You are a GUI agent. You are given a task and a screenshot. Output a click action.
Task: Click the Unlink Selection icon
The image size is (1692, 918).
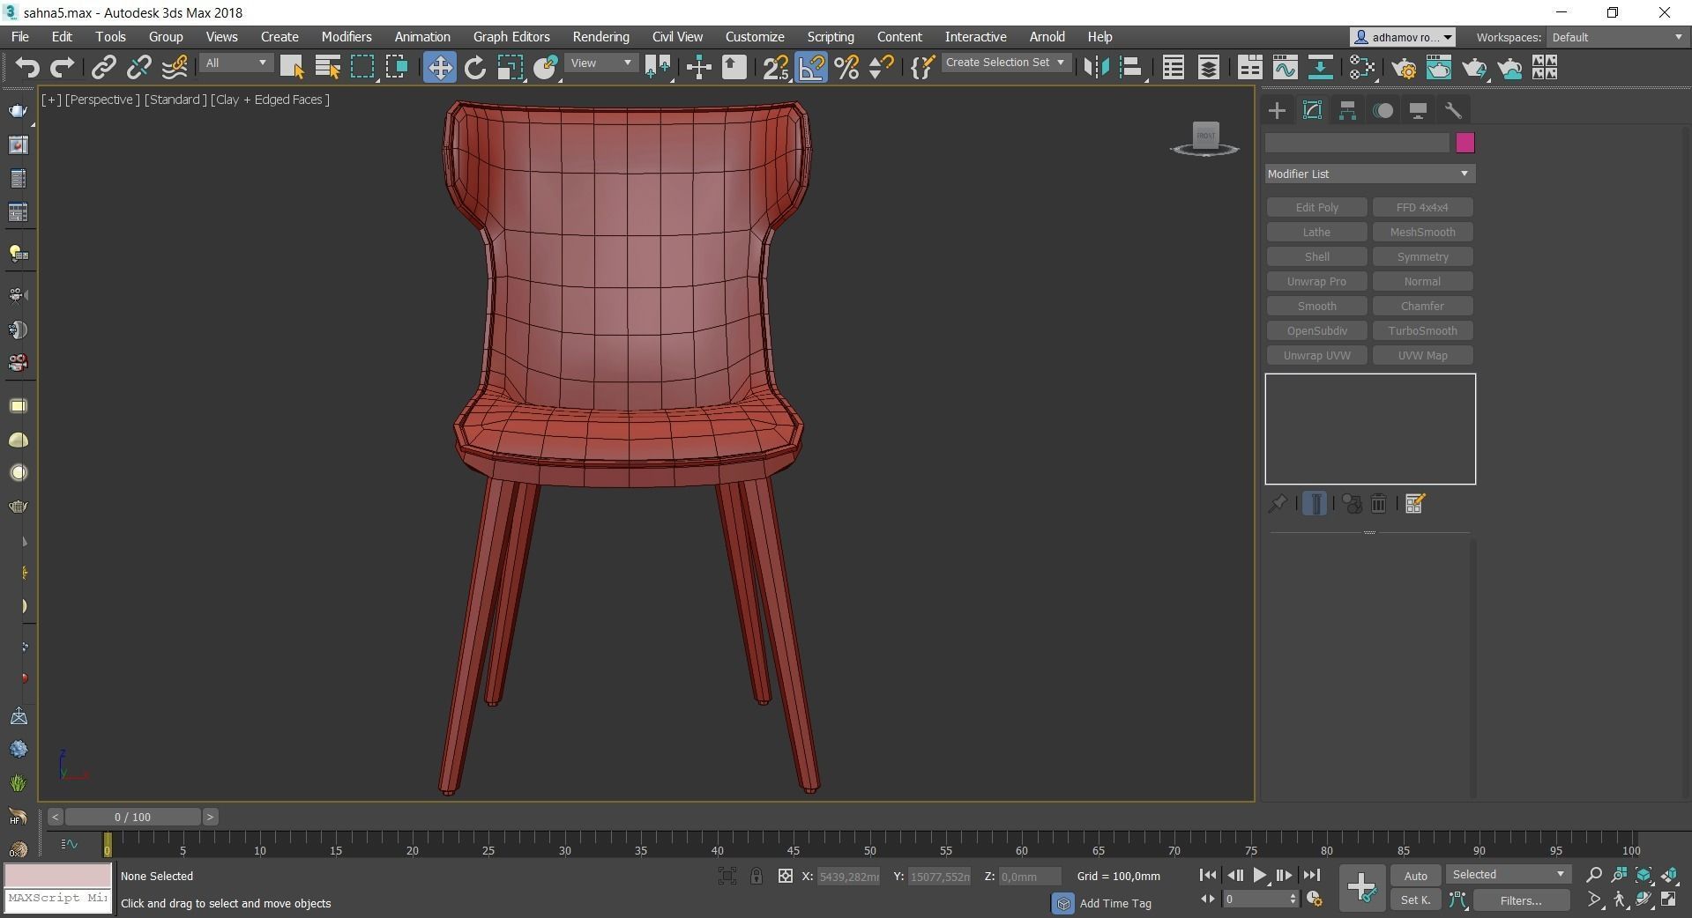[x=138, y=67]
